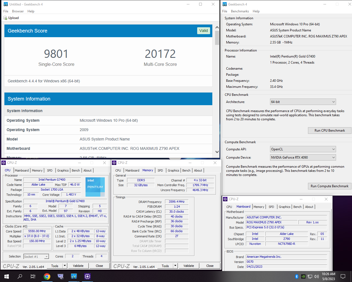Click Run Compute Benchmark
The image size is (352, 282).
tap(330, 186)
